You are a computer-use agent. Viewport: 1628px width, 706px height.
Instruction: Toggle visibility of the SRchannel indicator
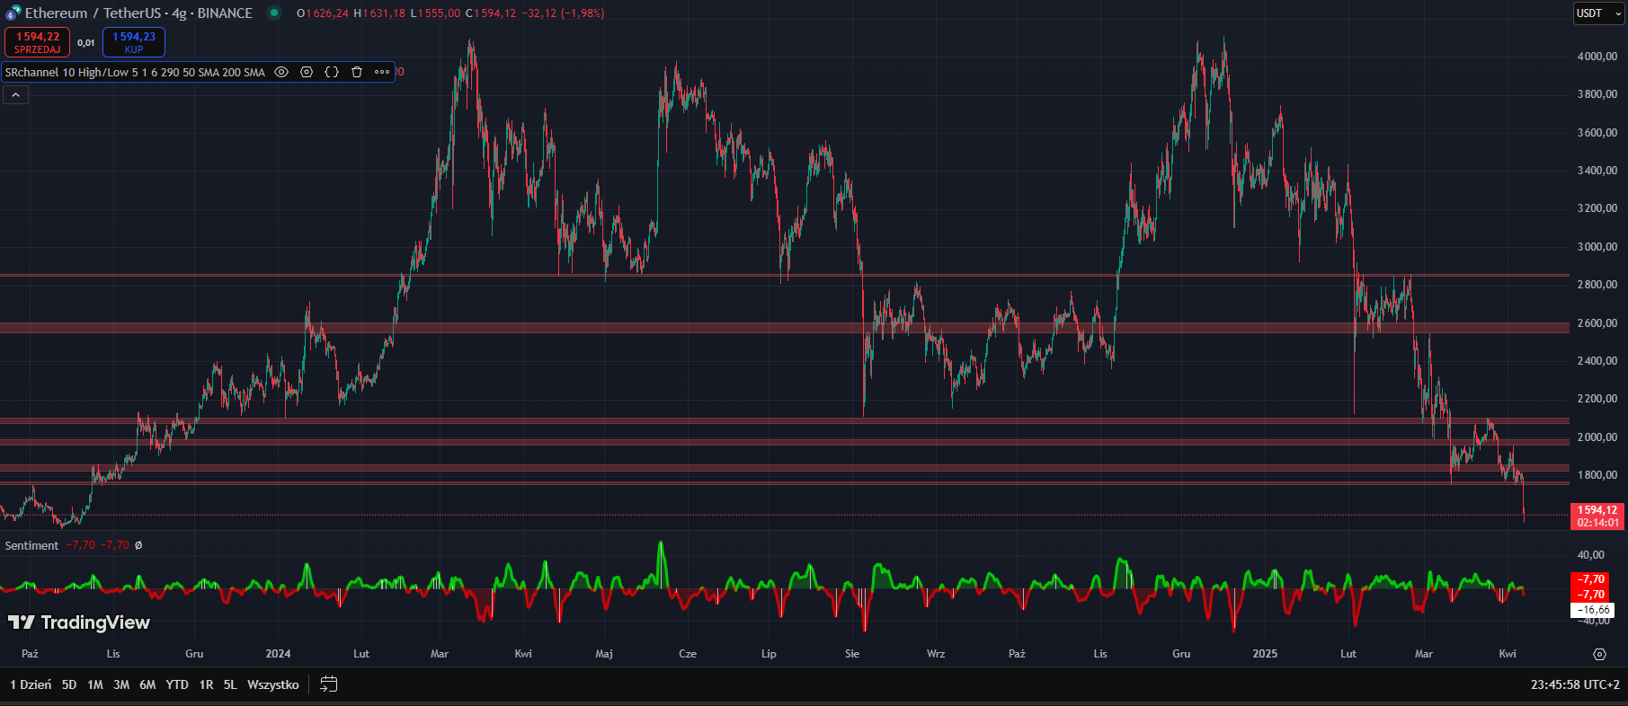[x=281, y=72]
